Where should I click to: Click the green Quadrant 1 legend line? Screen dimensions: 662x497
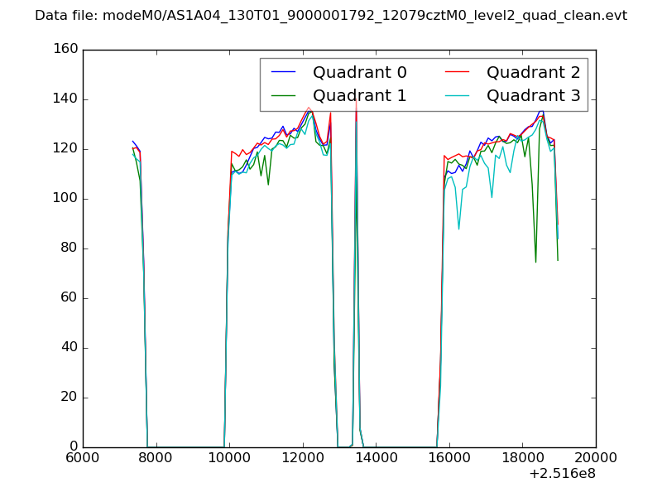(284, 95)
